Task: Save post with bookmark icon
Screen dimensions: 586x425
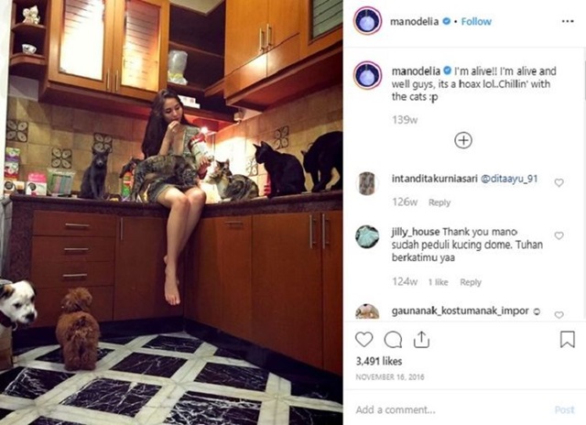Action: [x=567, y=340]
